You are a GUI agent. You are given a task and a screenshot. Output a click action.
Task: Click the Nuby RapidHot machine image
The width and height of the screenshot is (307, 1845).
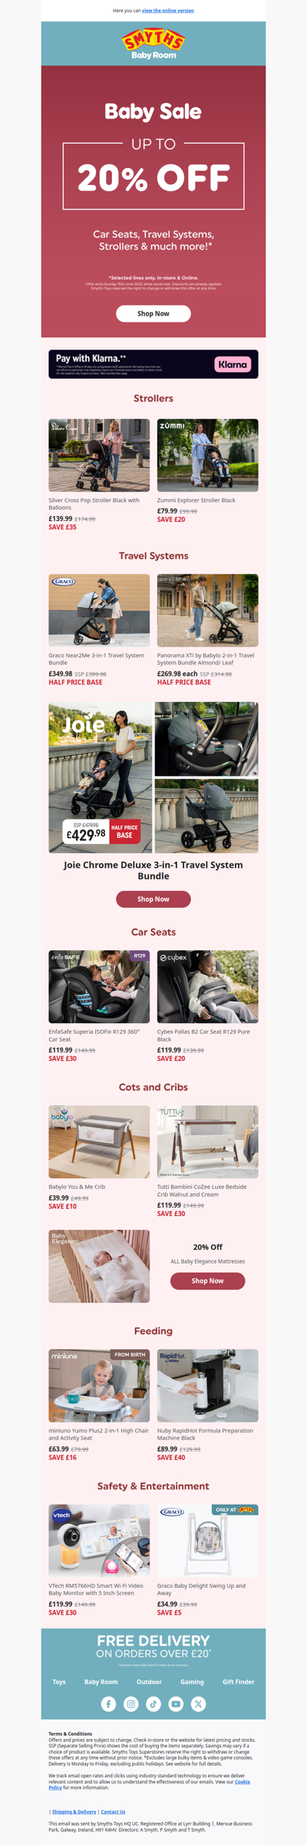[207, 1385]
